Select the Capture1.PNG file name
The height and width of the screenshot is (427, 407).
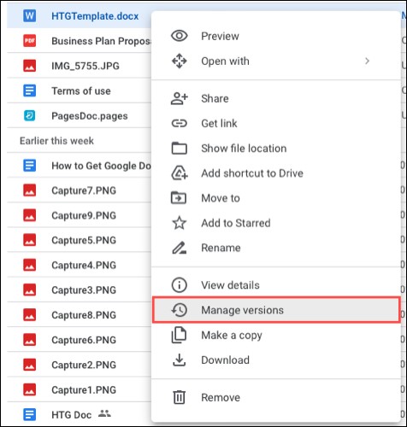pos(84,389)
